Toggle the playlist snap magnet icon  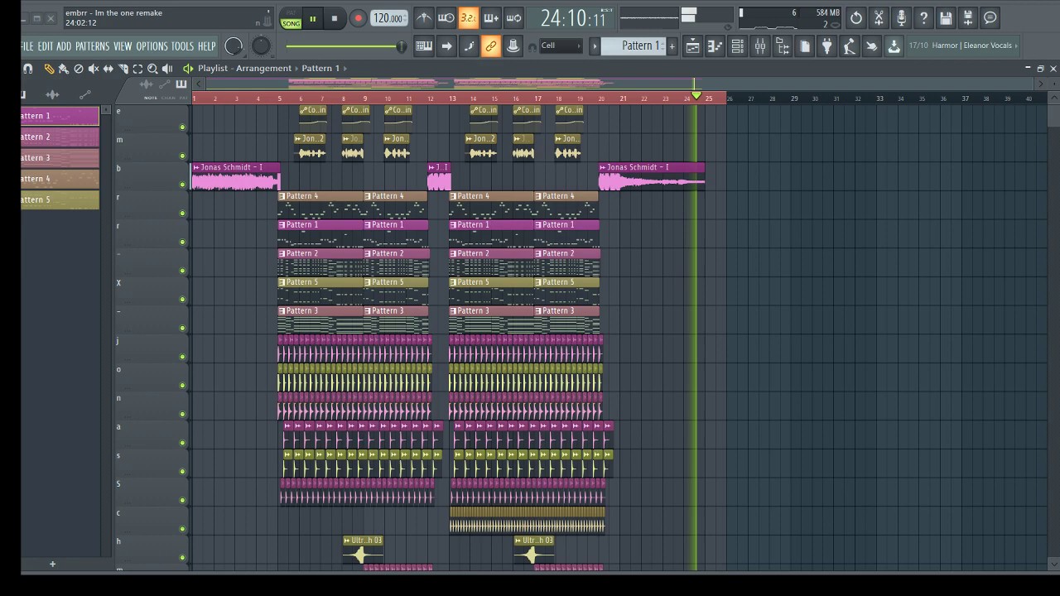28,69
